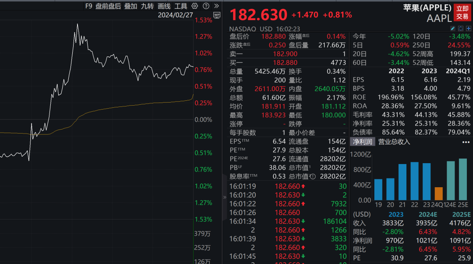The height and width of the screenshot is (264, 473).
Task: Click the help question mark icon
Action: coord(206,6)
